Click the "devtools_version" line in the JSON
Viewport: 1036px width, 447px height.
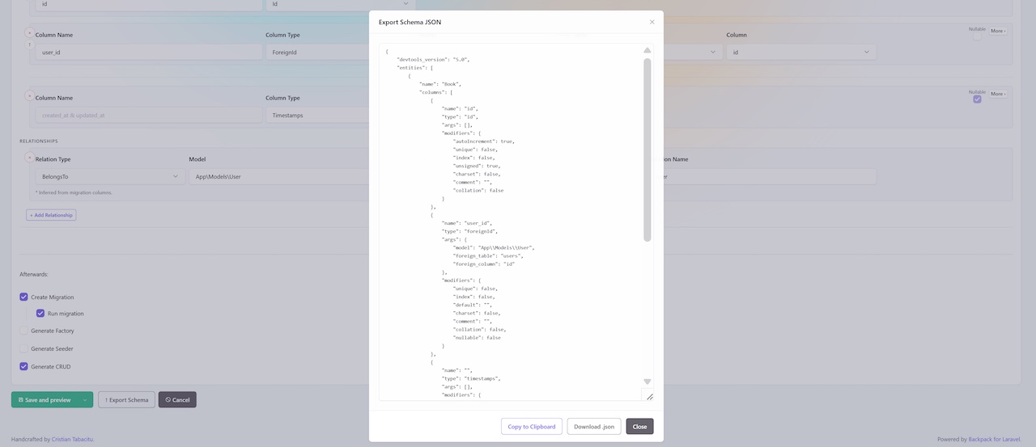pyautogui.click(x=433, y=60)
